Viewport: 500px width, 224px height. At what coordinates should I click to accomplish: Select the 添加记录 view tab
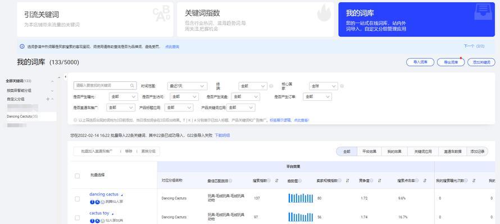tap(477, 152)
